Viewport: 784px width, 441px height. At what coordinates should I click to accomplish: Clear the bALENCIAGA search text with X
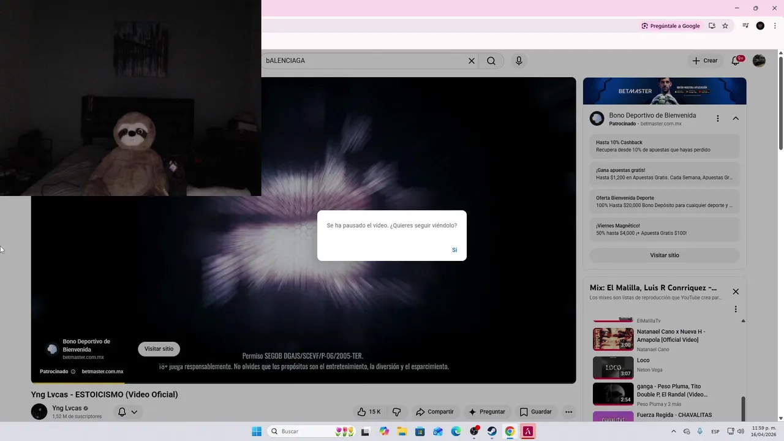(472, 61)
